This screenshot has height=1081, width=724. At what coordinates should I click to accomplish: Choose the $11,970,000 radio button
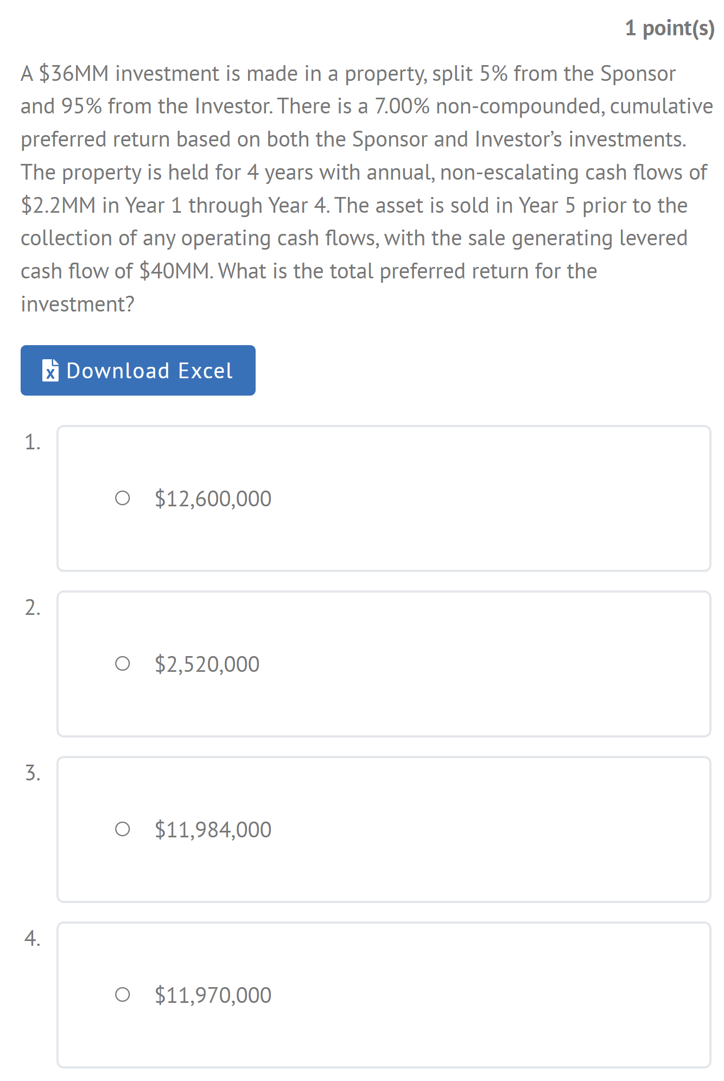(x=123, y=995)
